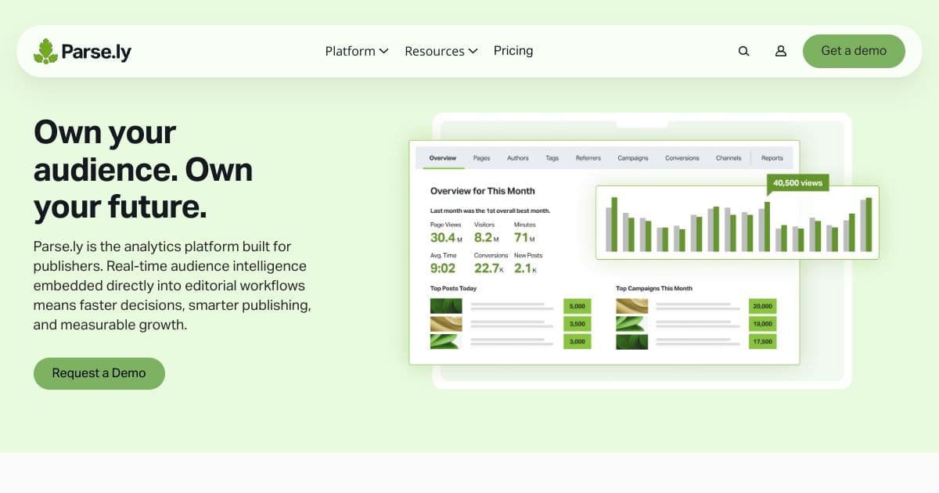Switch to the Overview tab

(442, 157)
